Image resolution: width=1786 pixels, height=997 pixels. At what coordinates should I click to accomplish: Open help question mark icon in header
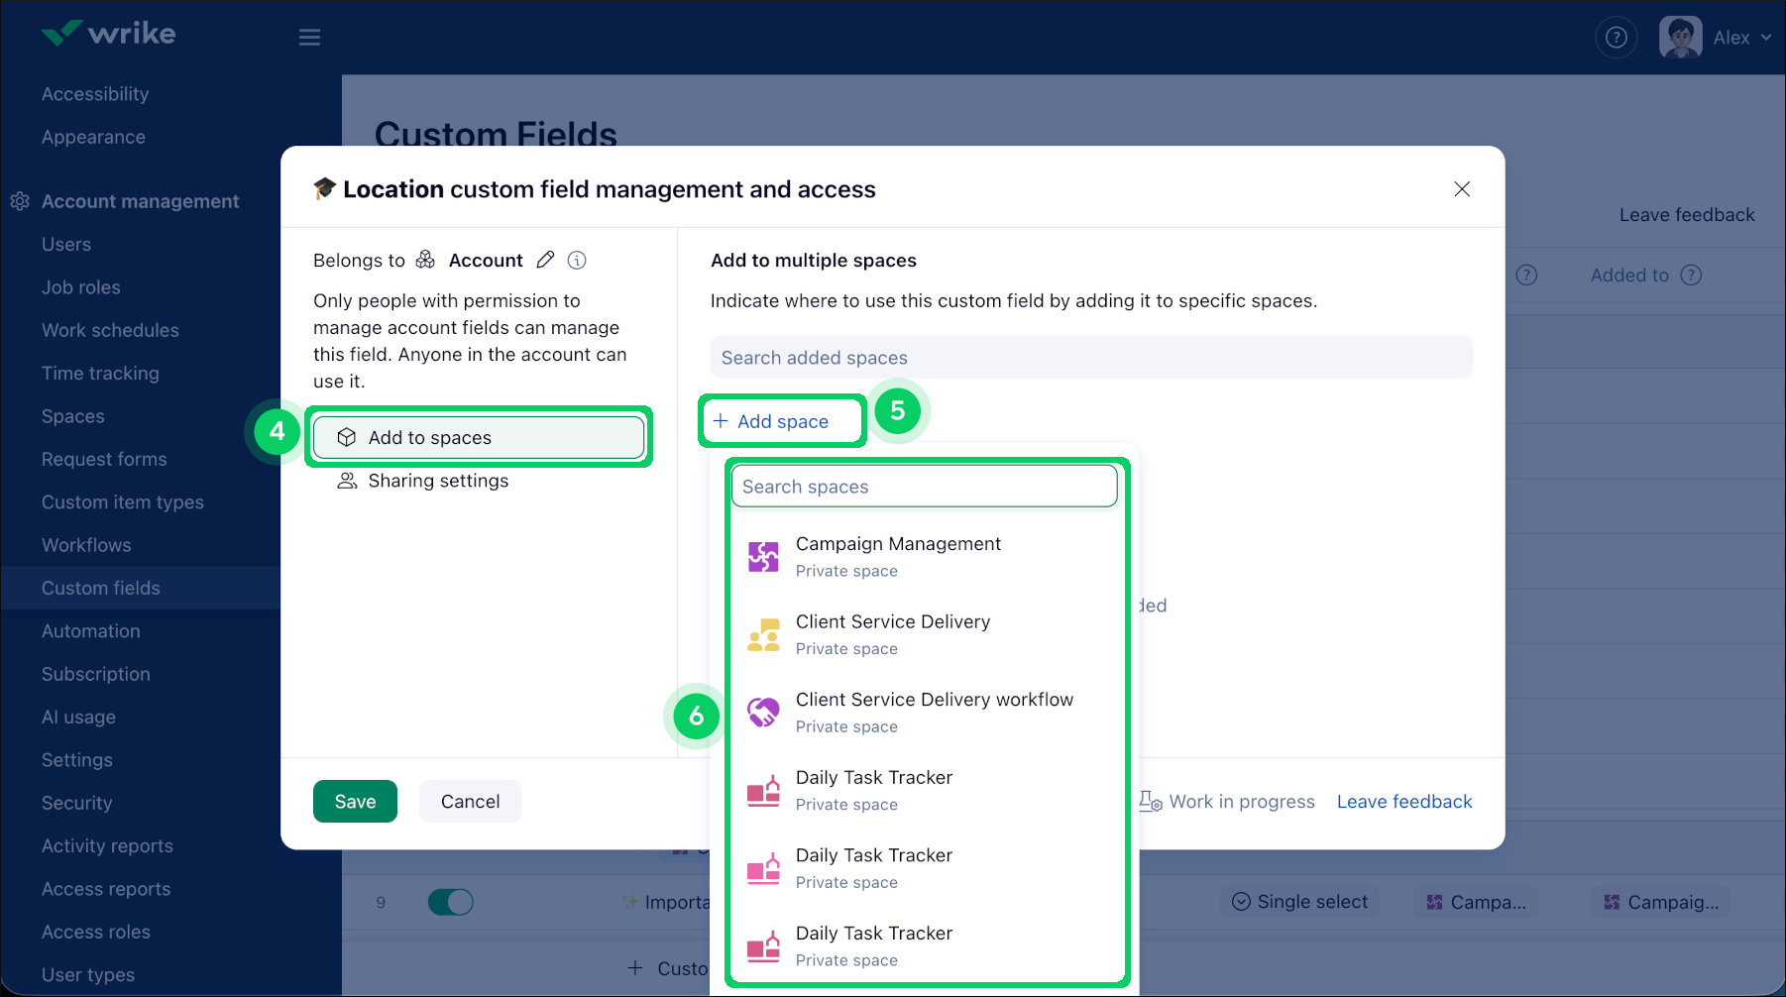click(1616, 38)
